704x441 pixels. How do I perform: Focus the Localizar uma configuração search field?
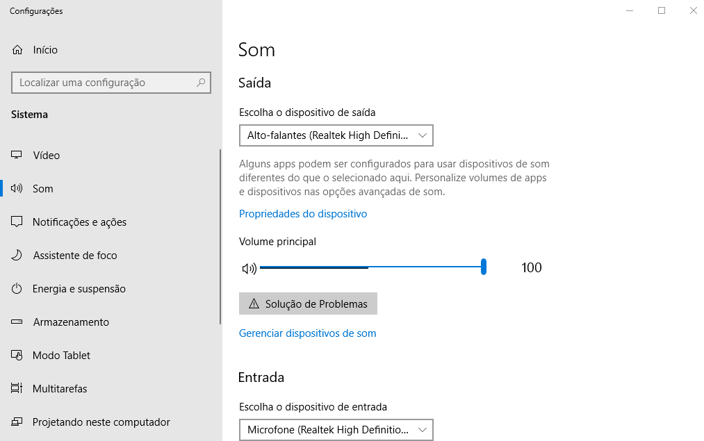point(104,83)
